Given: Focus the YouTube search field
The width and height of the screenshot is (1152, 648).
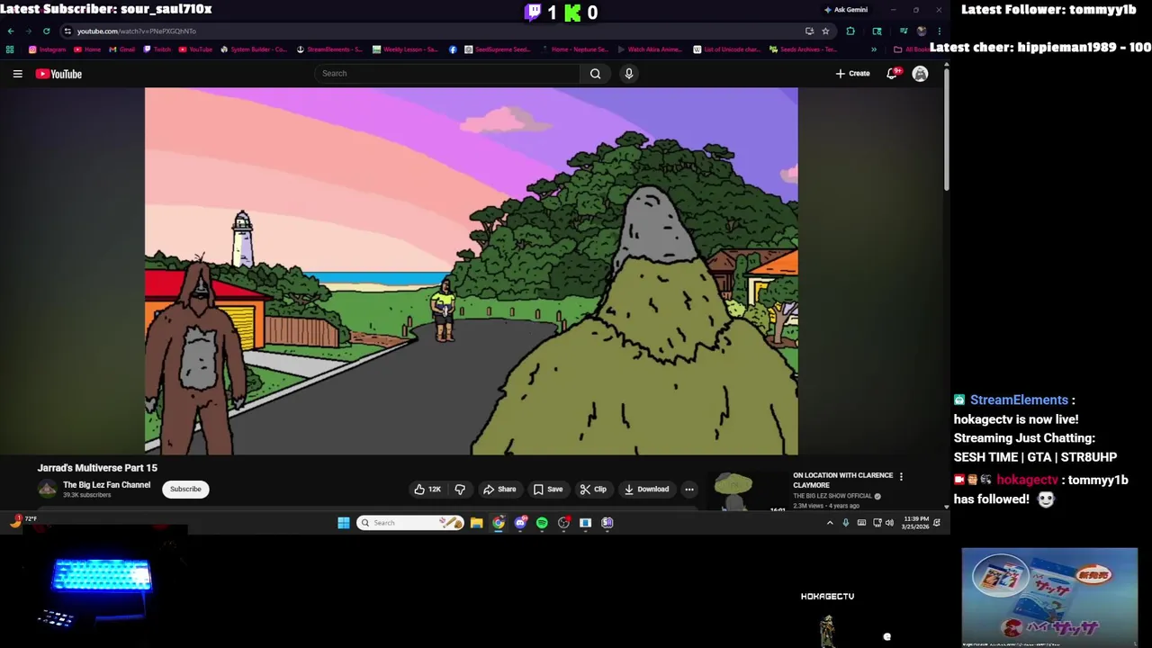Looking at the screenshot, I should click(x=448, y=74).
